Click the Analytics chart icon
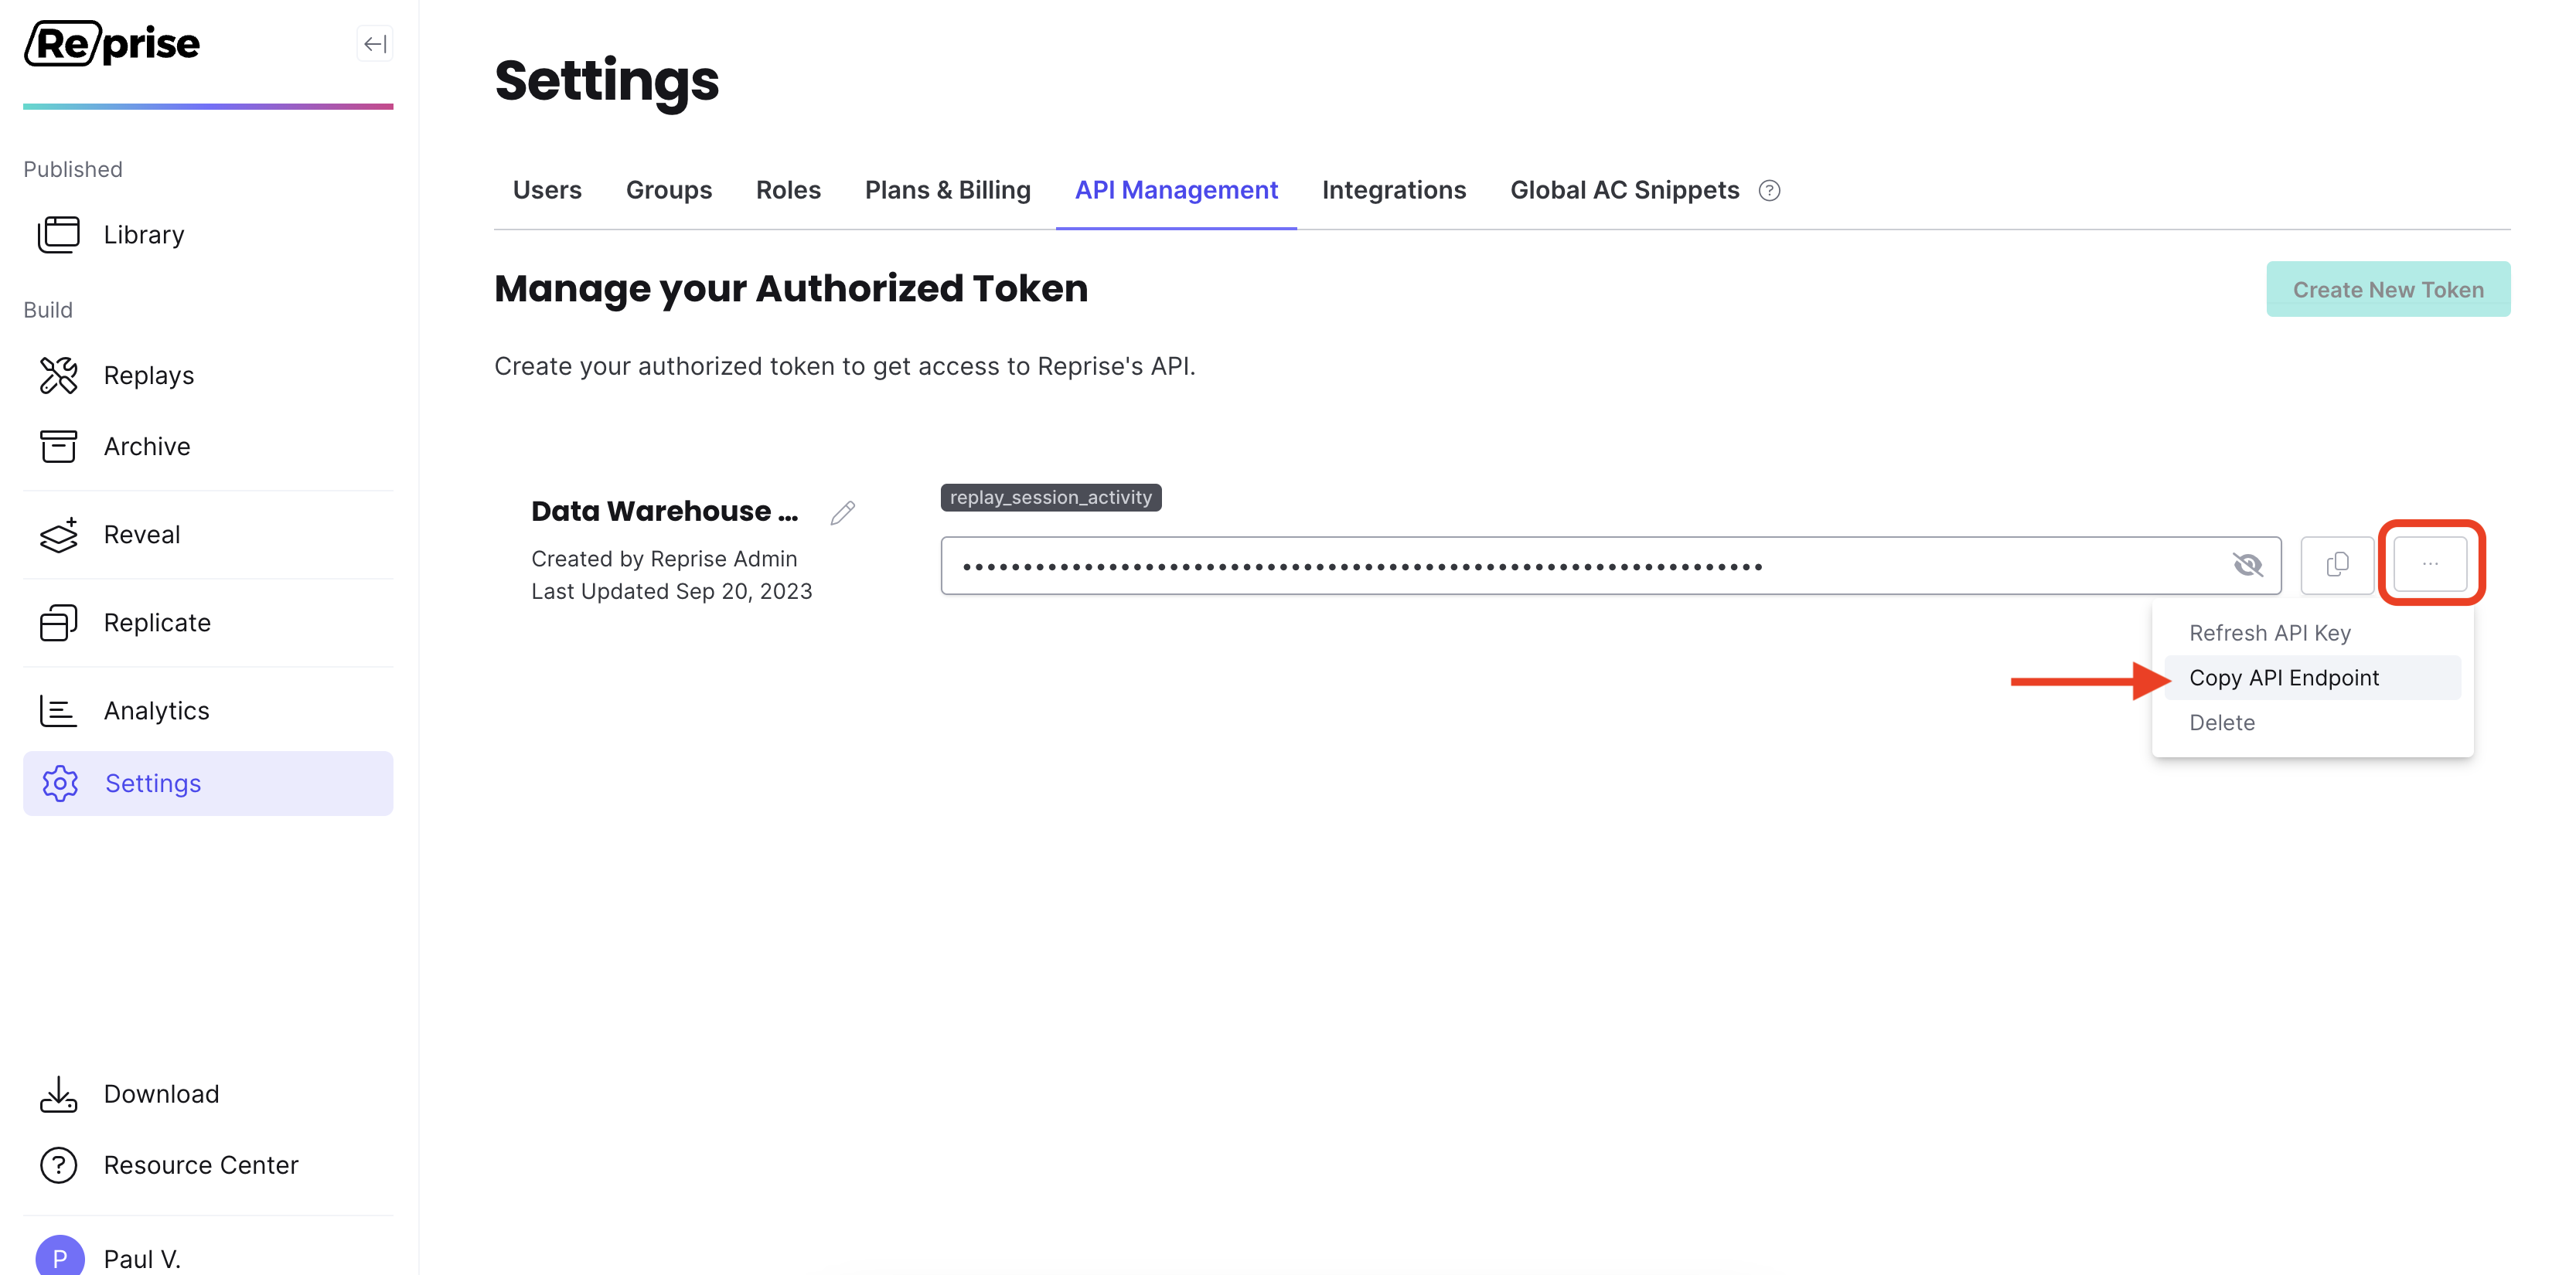The image size is (2576, 1275). pos(58,710)
